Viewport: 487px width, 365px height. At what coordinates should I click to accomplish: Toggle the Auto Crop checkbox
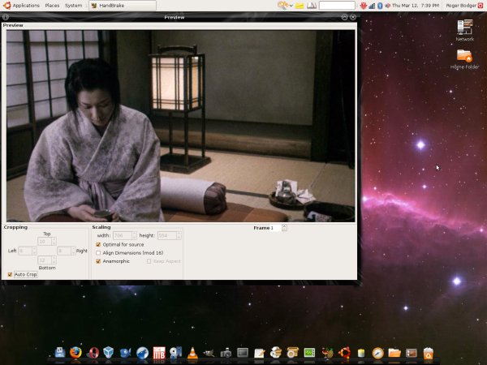pyautogui.click(x=10, y=275)
